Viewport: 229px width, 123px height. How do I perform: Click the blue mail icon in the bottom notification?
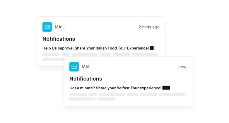pos(74,67)
